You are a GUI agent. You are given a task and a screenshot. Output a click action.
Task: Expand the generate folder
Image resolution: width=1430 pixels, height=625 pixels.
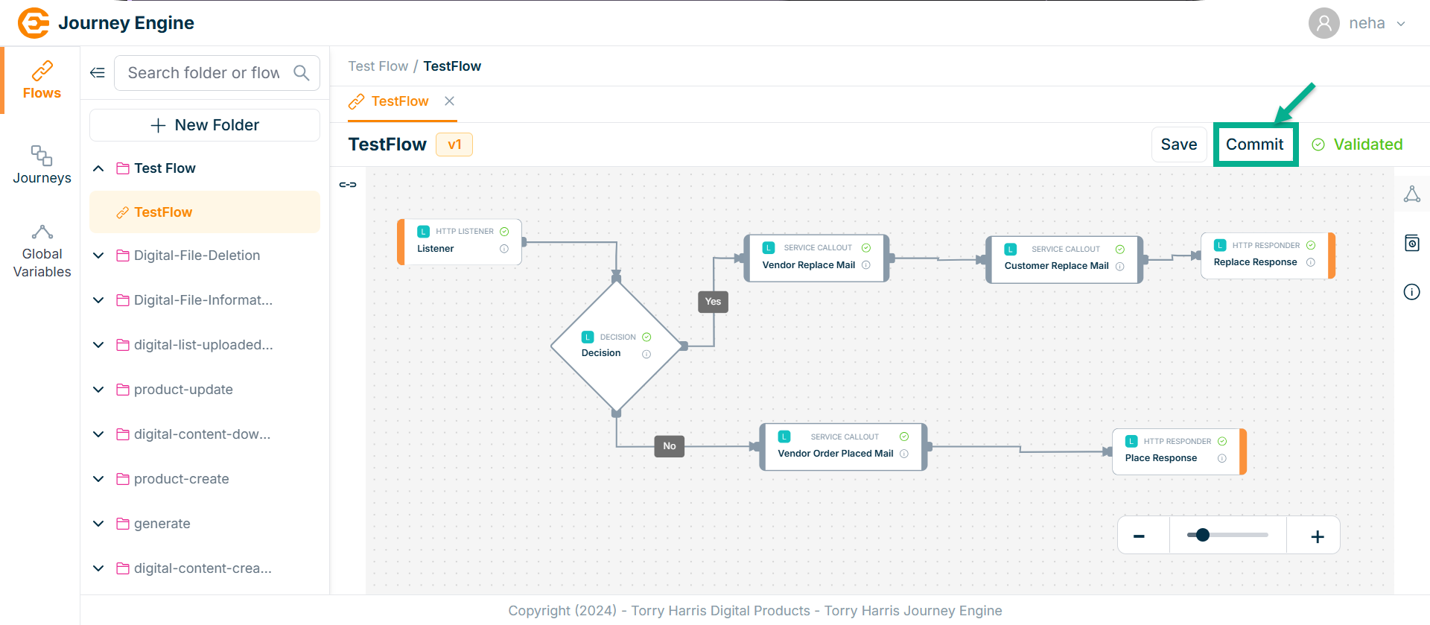click(x=98, y=524)
